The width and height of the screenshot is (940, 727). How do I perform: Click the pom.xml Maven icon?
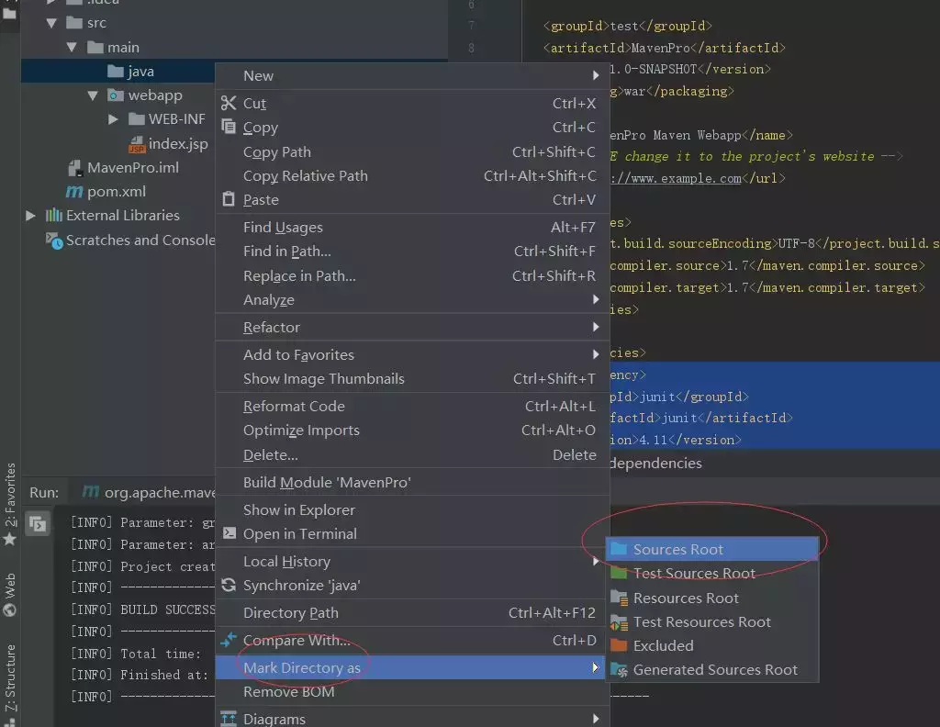pyautogui.click(x=73, y=191)
